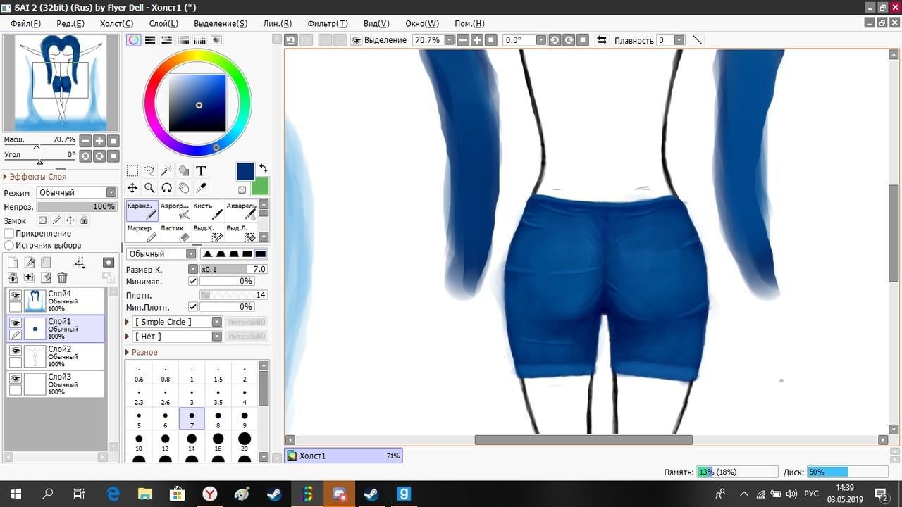This screenshot has width=902, height=507.
Task: Open the Фильтр menu
Action: click(x=327, y=23)
